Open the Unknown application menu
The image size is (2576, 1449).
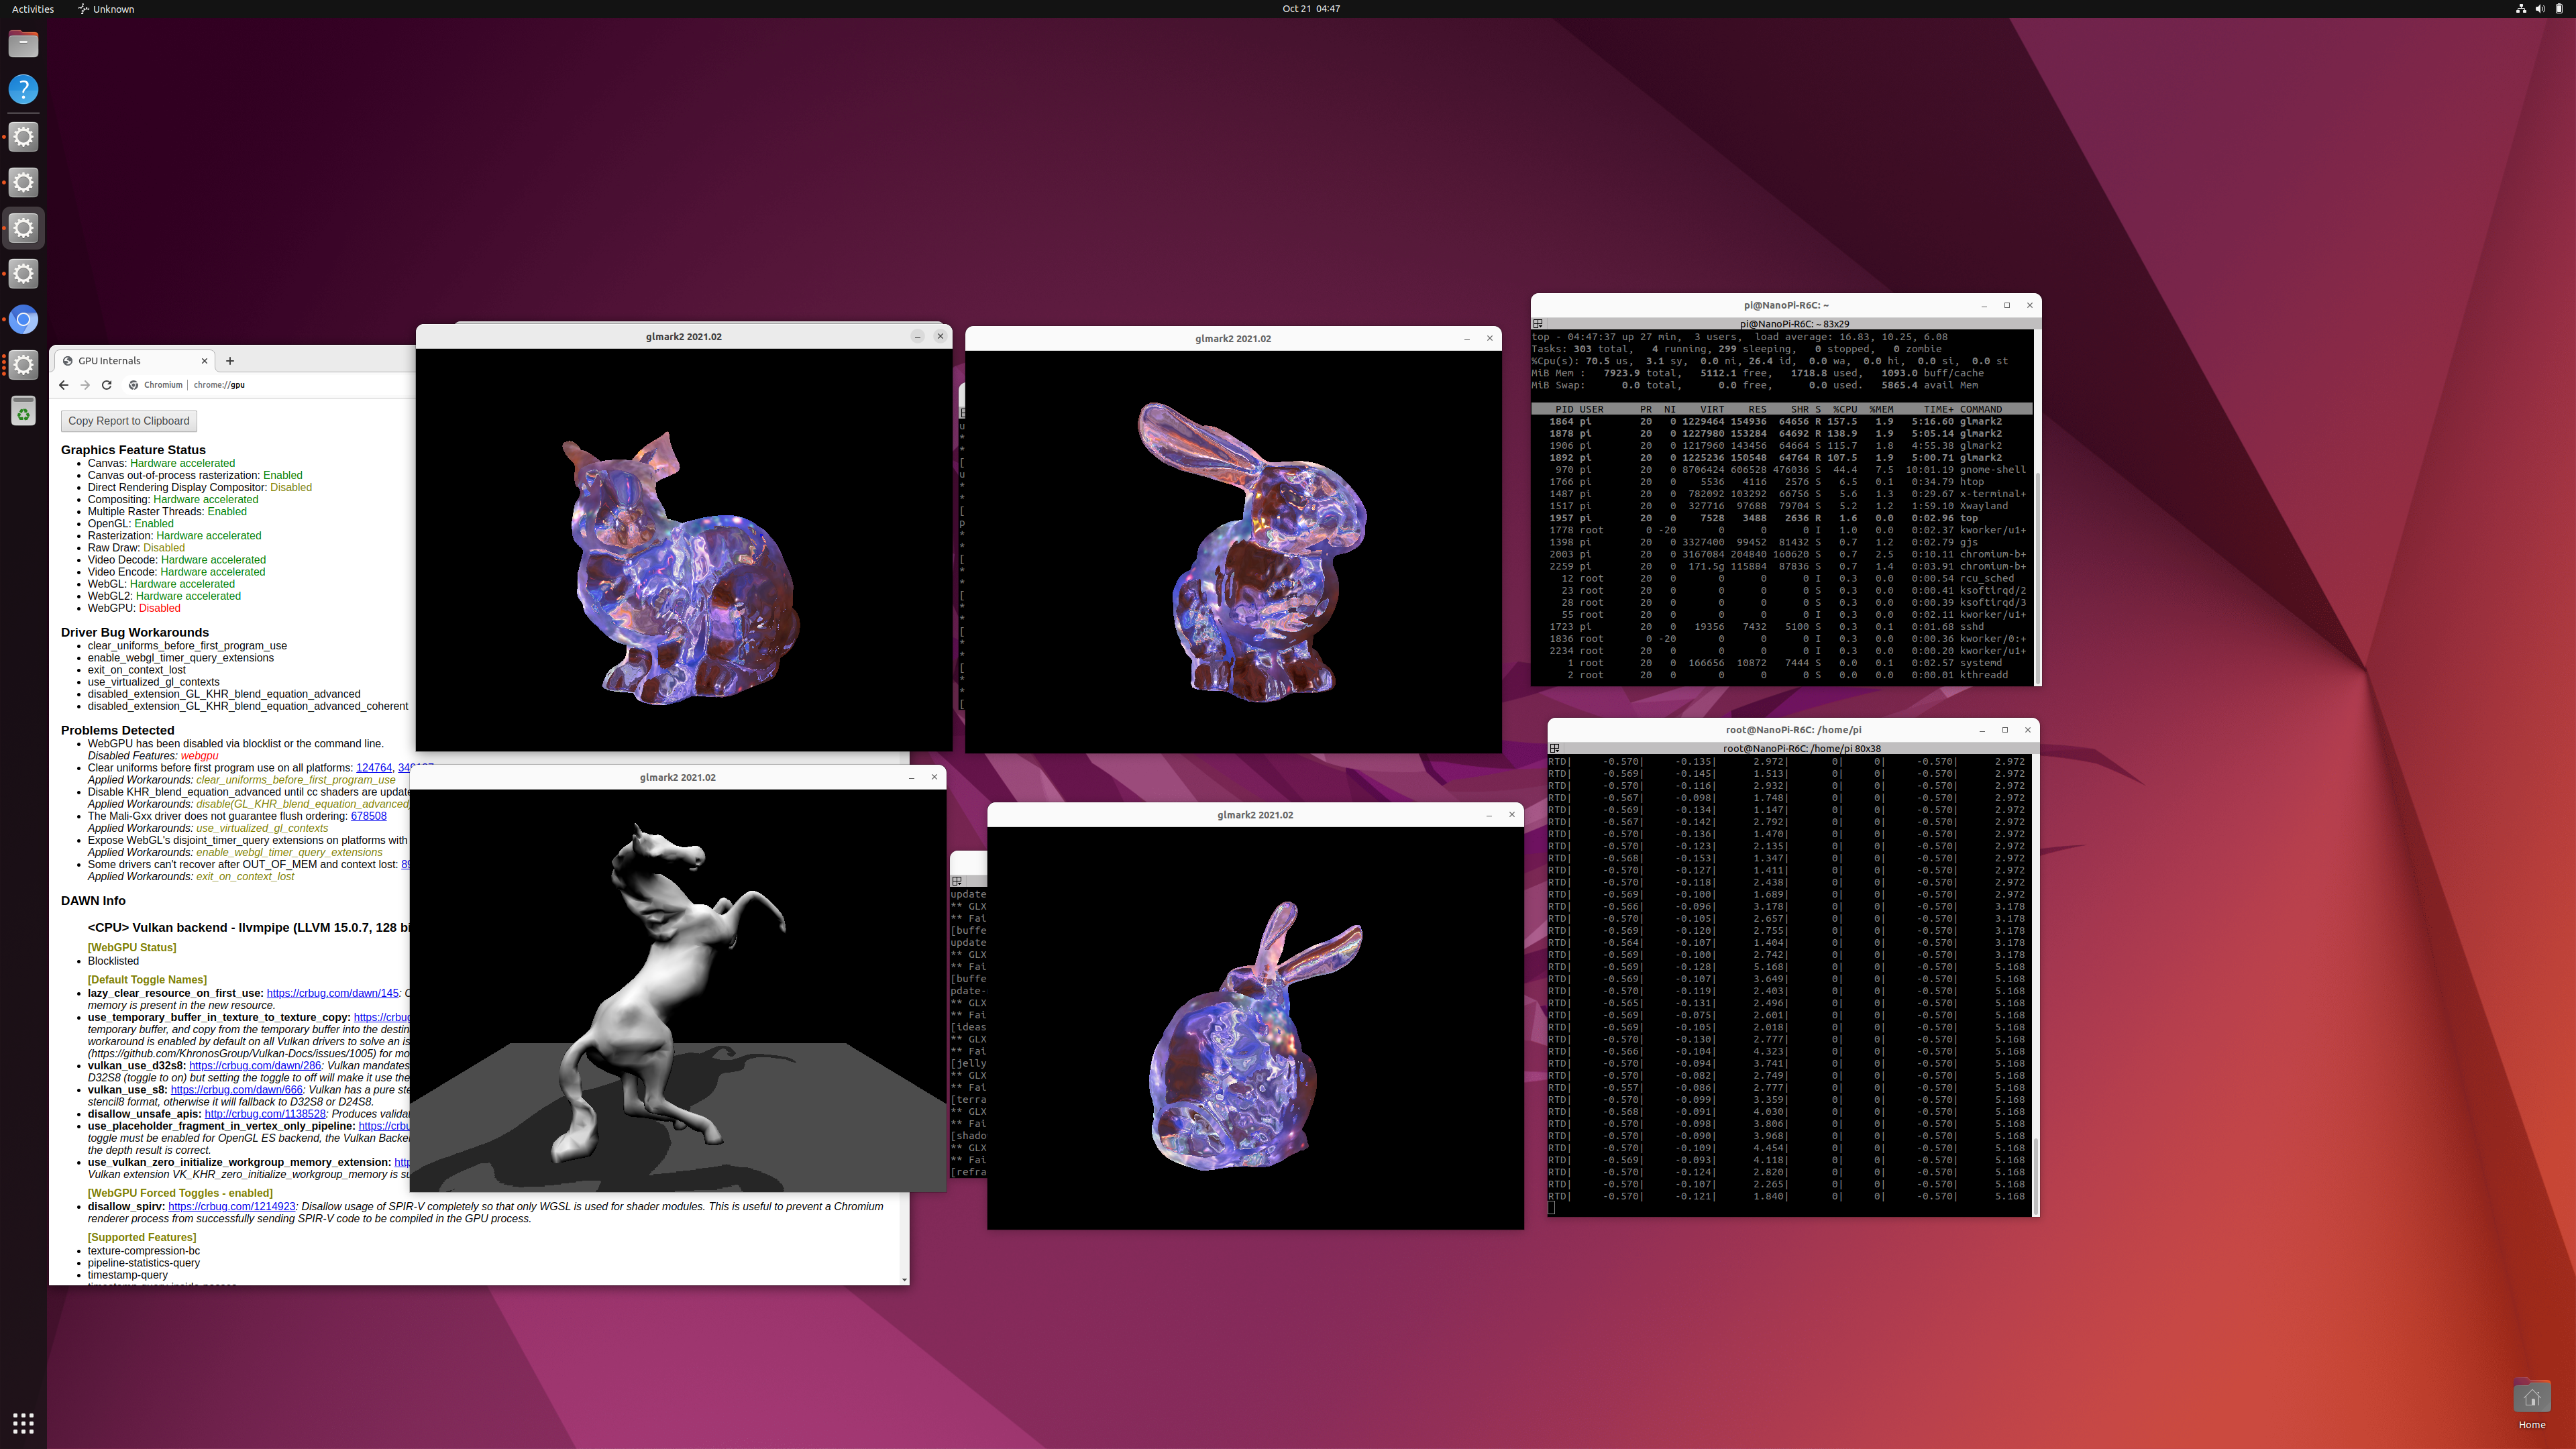[x=106, y=9]
